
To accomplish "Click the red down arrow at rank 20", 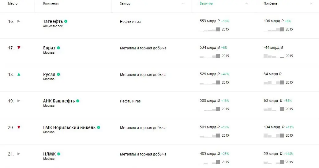I will pos(19,127).
